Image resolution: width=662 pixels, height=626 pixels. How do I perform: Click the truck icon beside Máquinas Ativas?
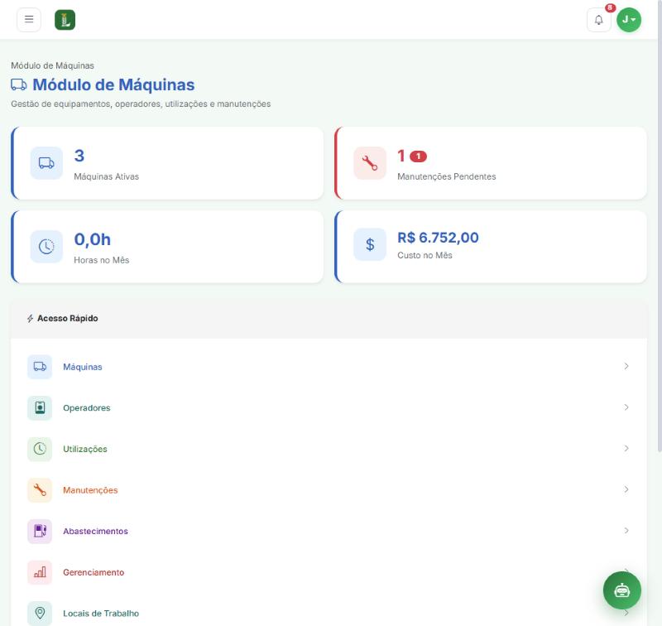[x=46, y=163]
